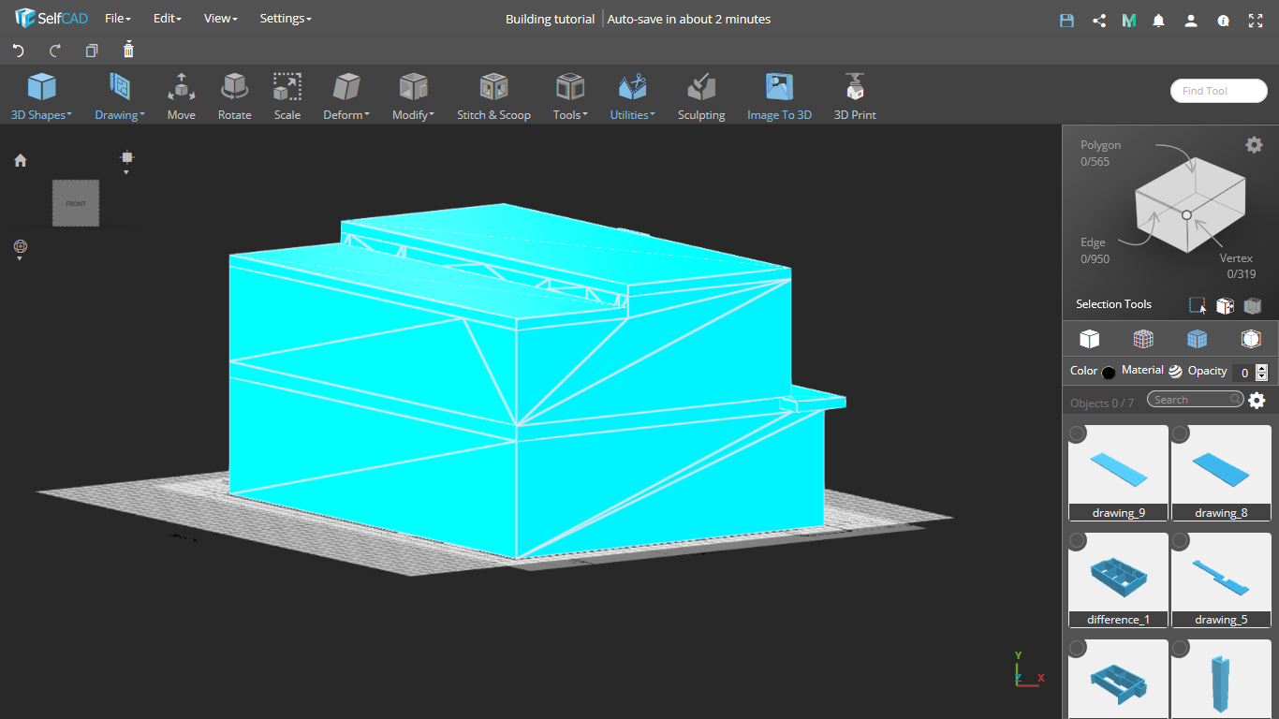
Task: Select the Rotate tool
Action: [234, 97]
